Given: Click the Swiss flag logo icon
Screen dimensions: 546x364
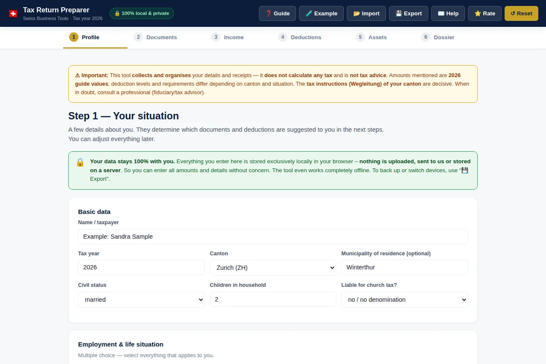Looking at the screenshot, I should point(13,14).
